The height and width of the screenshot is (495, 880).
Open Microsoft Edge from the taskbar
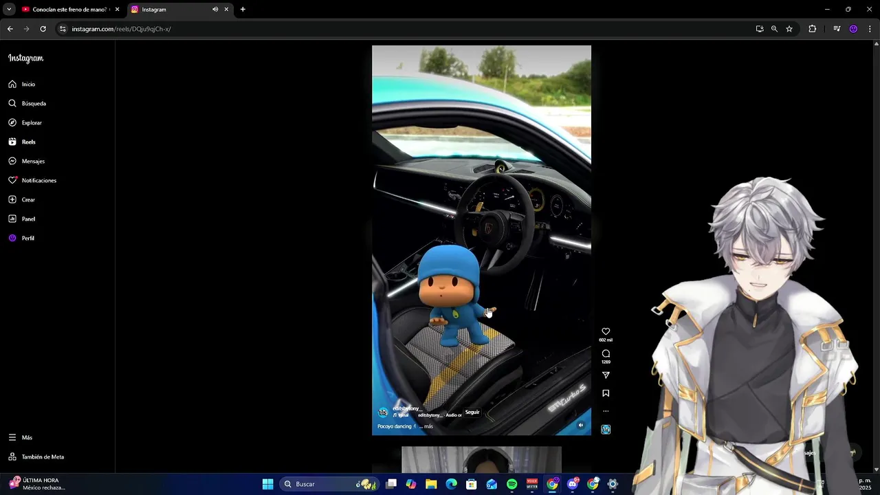(451, 484)
